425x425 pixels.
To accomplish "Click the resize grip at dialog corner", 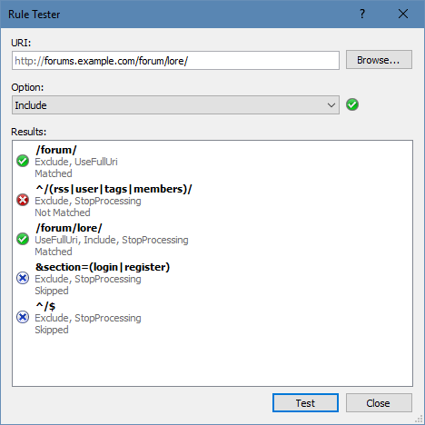I will 419,419.
